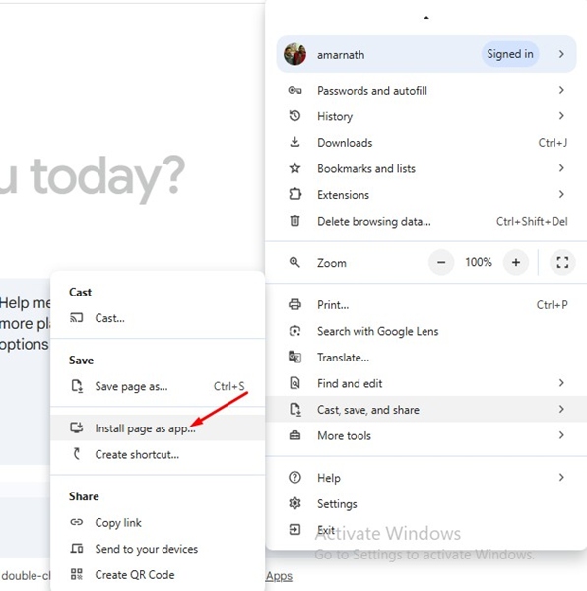Click the Ctrl+Shift+Del shortcut text

coord(532,221)
